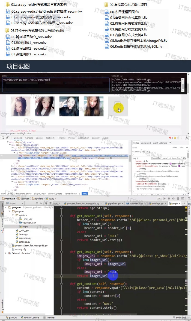Click div.ph_show in DevTools breadcrumb
191x321 pixels.
pyautogui.click(x=40, y=194)
